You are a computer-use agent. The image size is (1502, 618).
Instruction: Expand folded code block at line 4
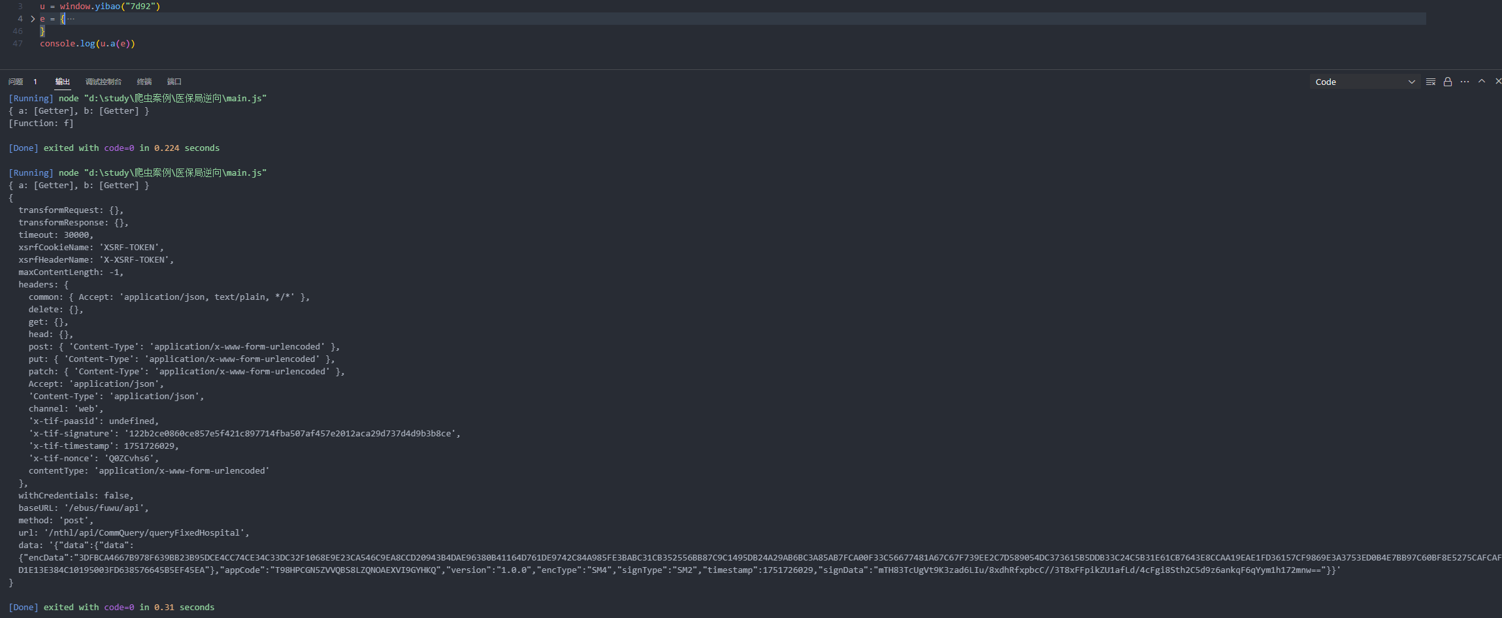[33, 19]
